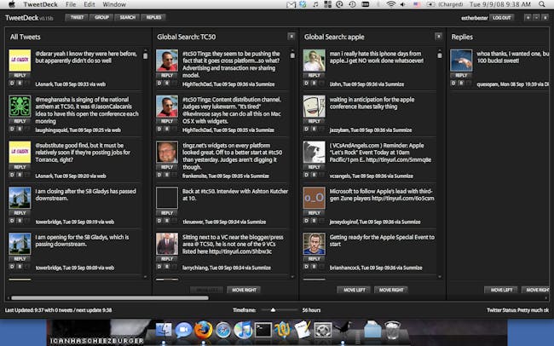Open jerseydoginsf's o_O avatar

tap(315, 198)
